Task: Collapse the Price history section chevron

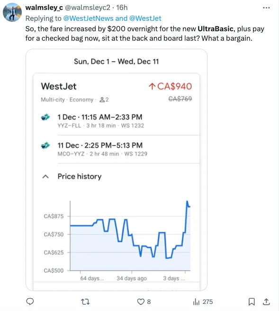Action: (45, 176)
